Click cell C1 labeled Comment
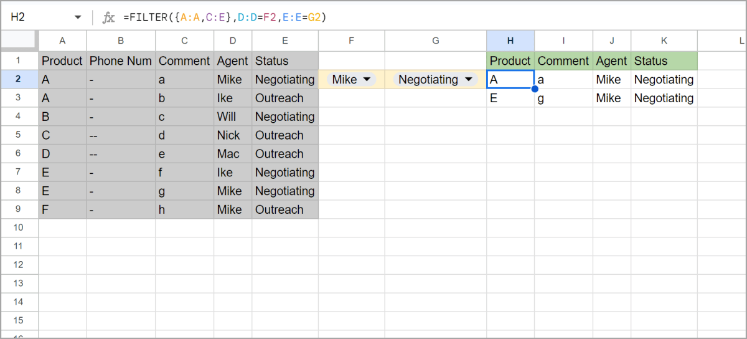The width and height of the screenshot is (747, 339). [185, 61]
